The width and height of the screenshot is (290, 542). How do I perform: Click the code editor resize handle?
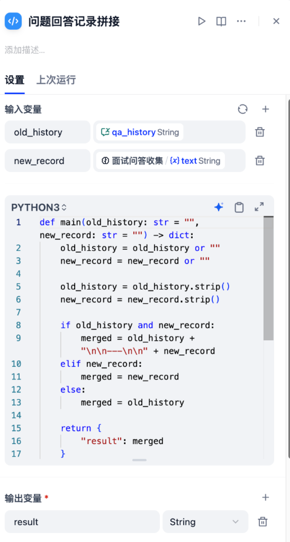click(x=139, y=460)
